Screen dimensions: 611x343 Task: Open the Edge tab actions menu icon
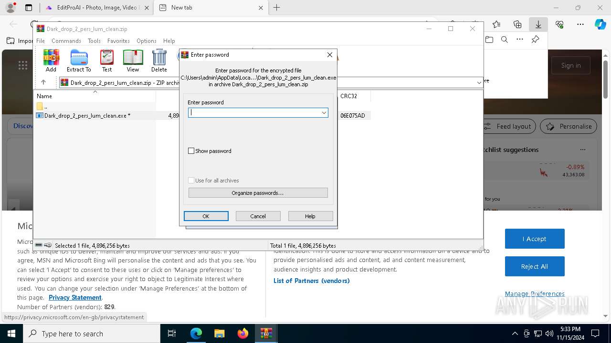point(28,8)
